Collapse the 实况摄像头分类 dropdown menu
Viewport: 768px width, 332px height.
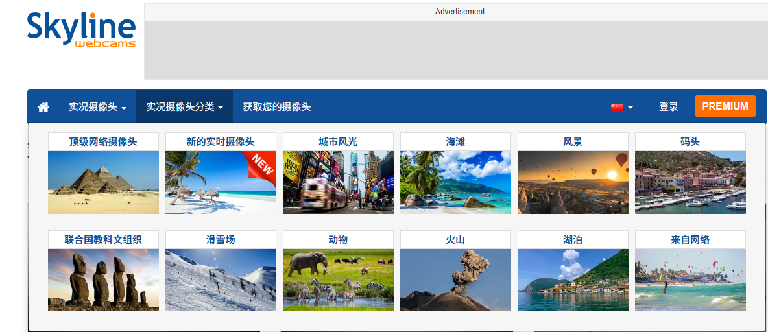[x=184, y=107]
